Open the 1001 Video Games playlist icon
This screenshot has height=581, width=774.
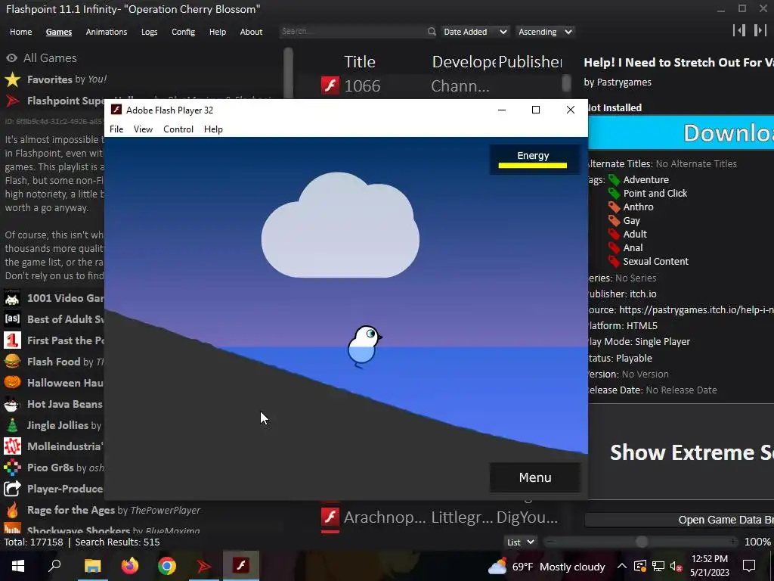coord(12,298)
